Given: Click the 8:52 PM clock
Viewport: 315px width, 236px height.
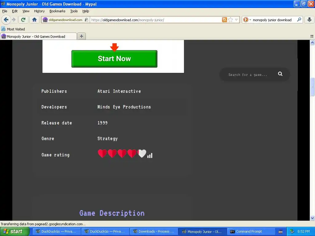Looking at the screenshot, I should [303, 231].
